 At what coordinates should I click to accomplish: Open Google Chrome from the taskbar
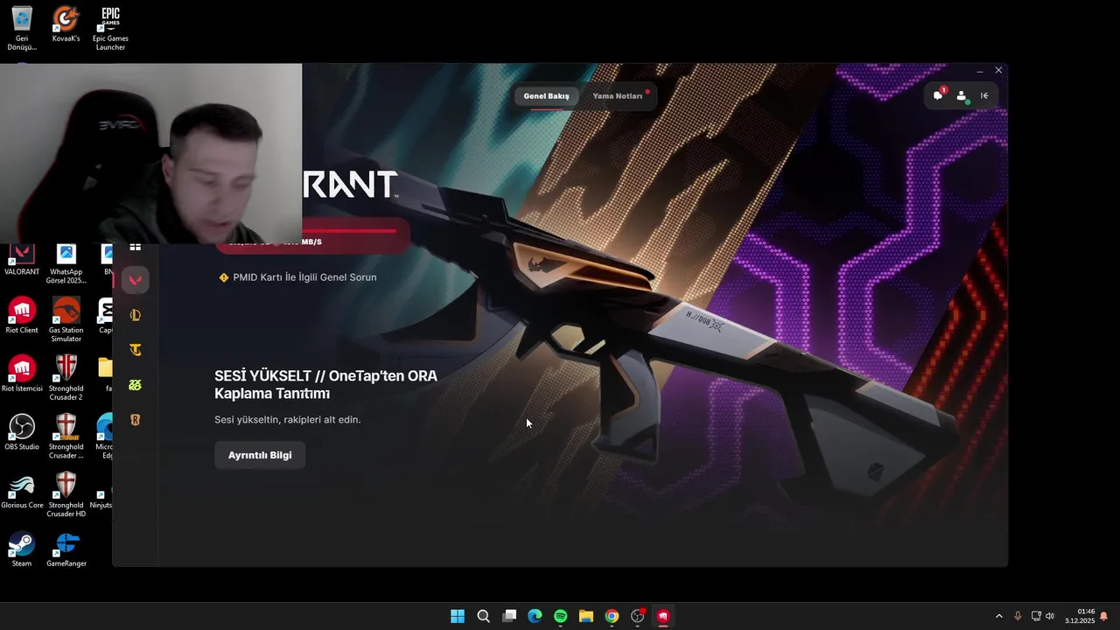coord(612,616)
